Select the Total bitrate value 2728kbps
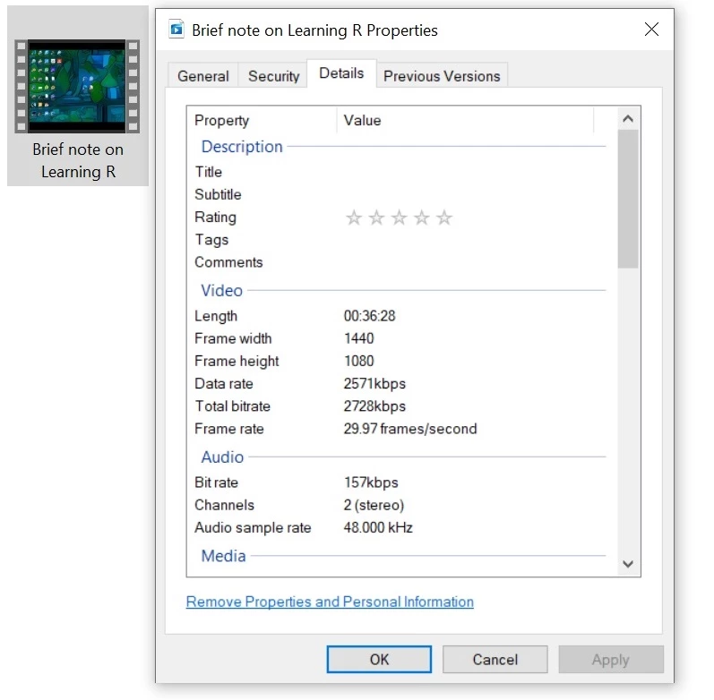Screen dimensions: 714x700 [374, 406]
